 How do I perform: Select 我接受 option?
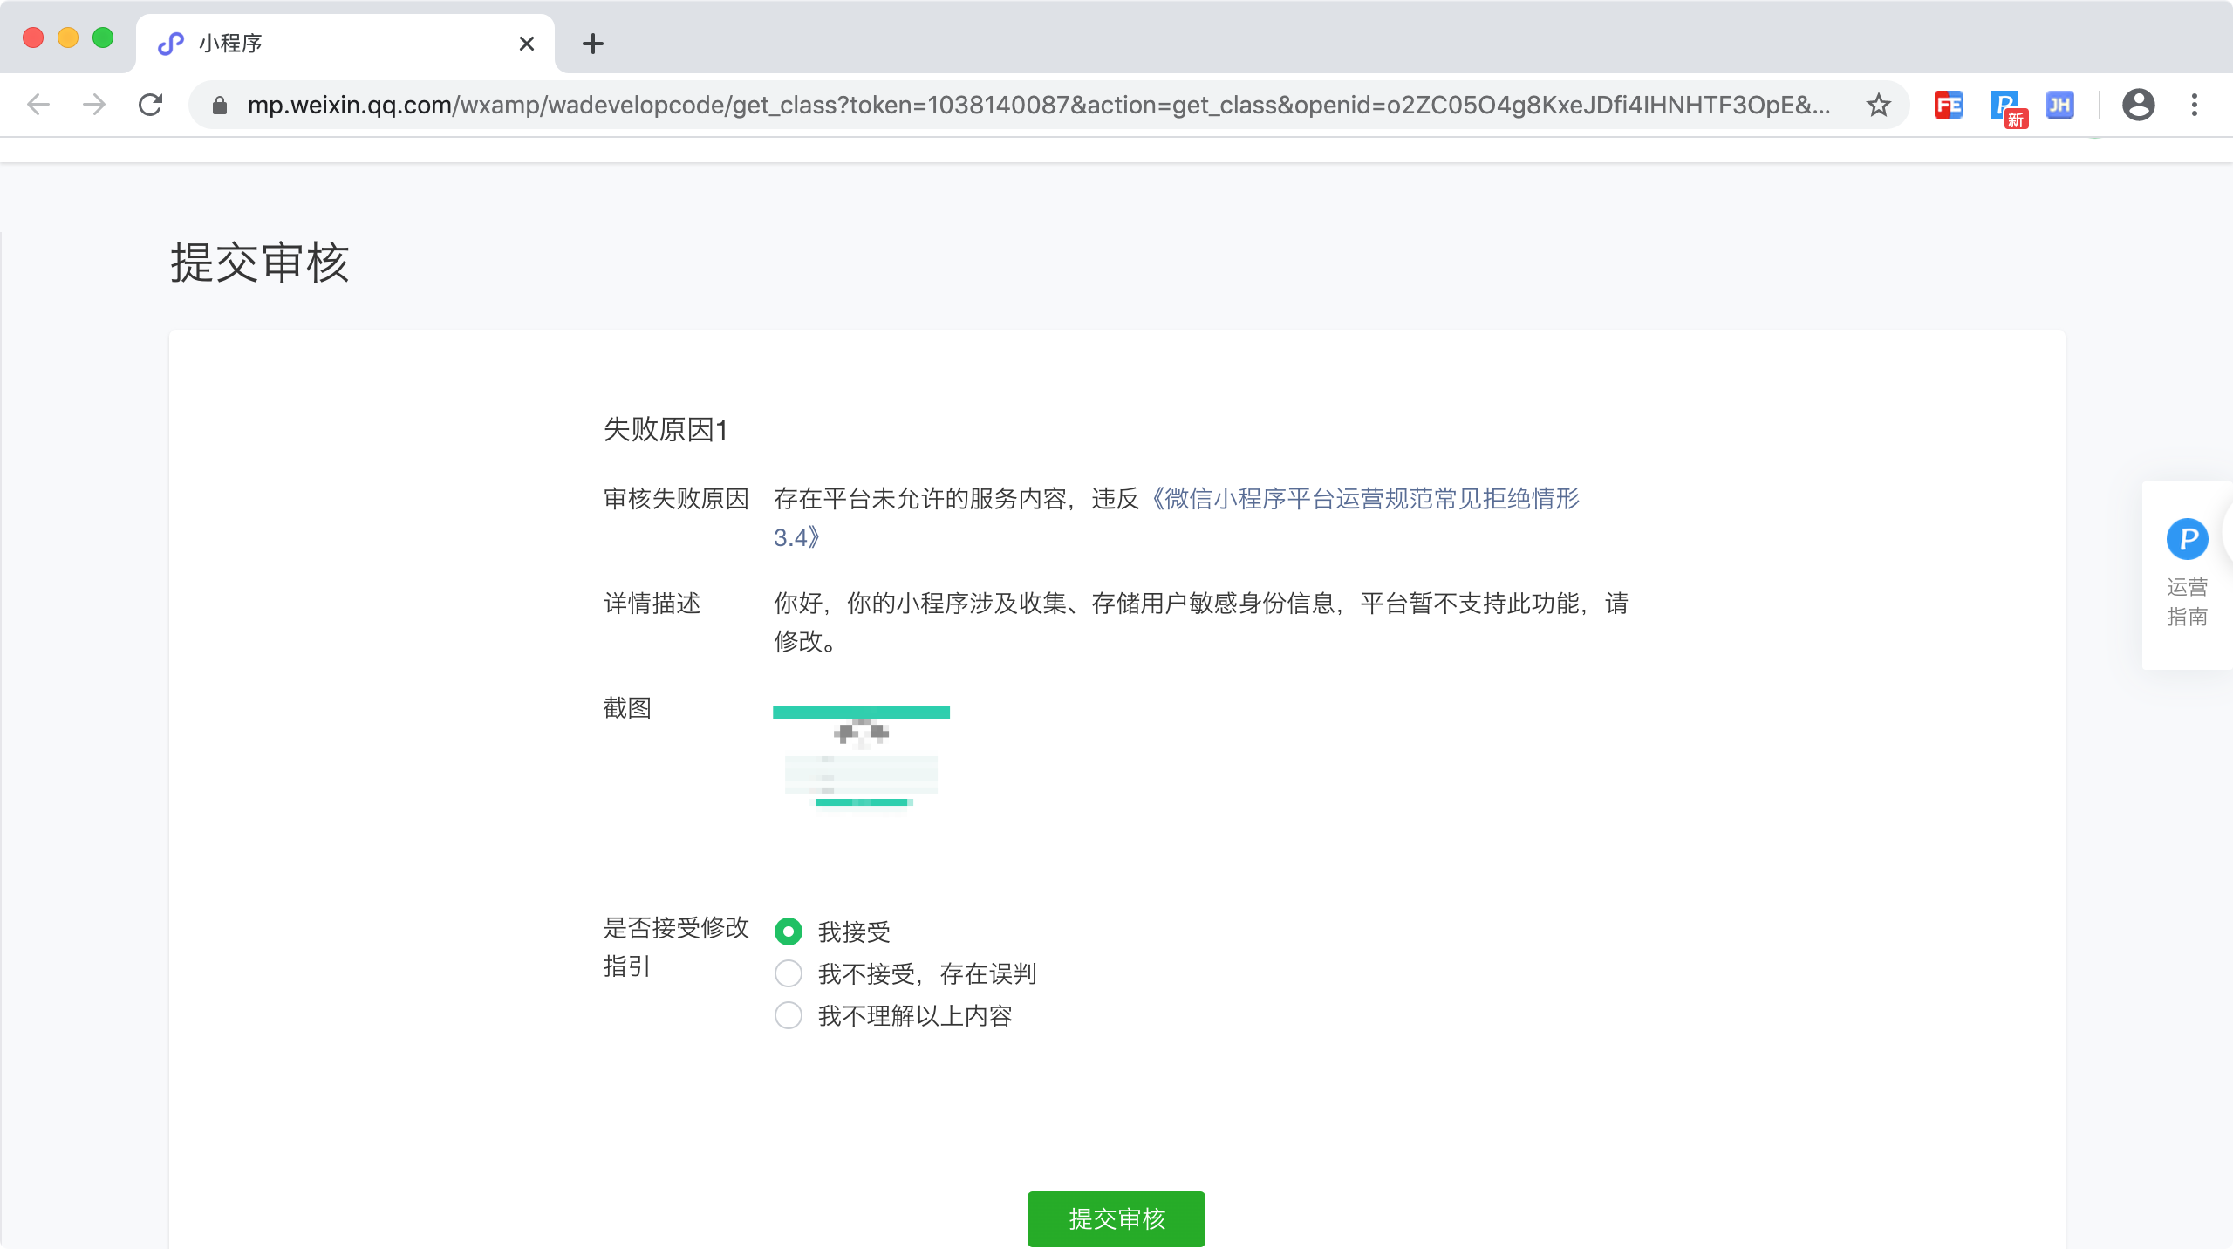[x=788, y=932]
